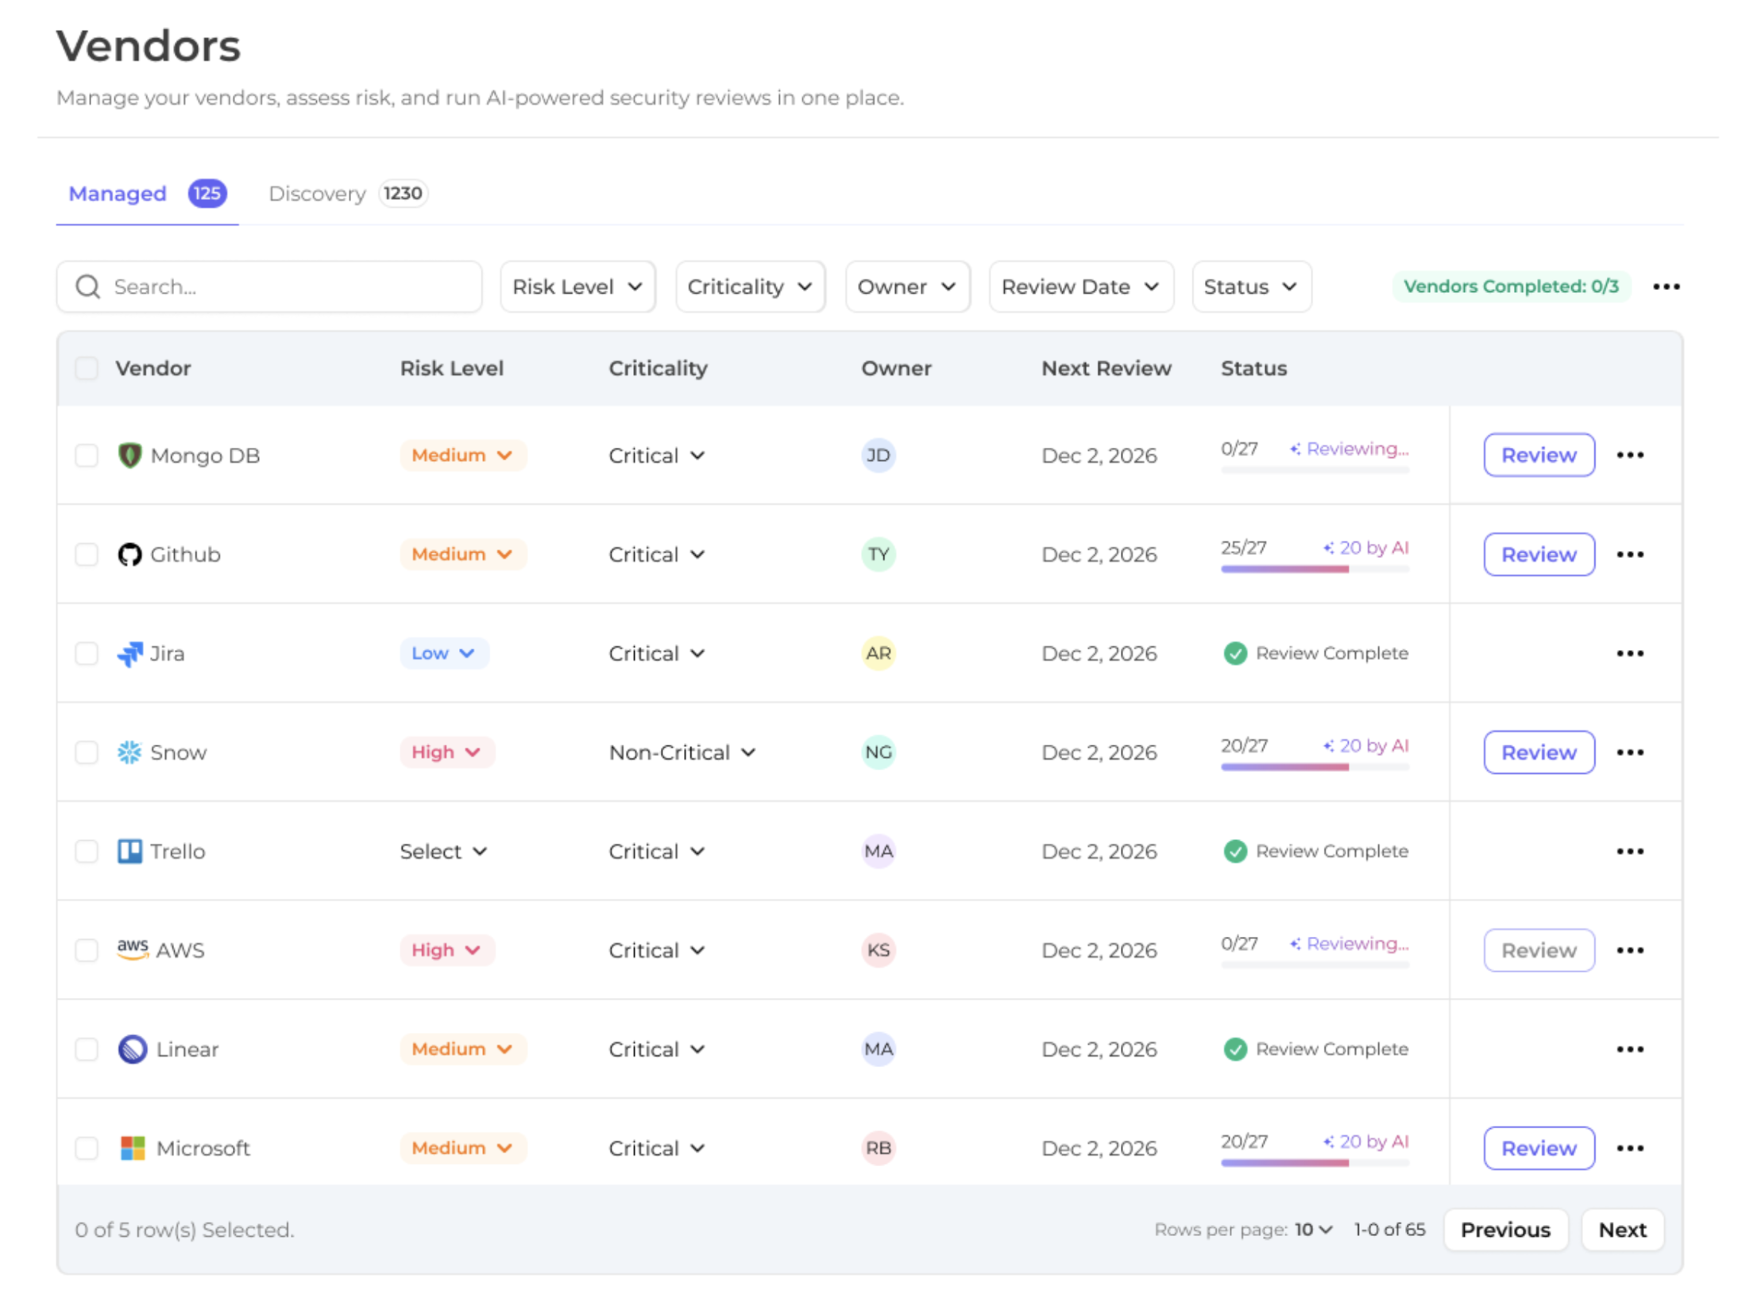Screen dimensions: 1738x1302
Task: Click the Mongo DB shield logo icon
Action: [129, 455]
